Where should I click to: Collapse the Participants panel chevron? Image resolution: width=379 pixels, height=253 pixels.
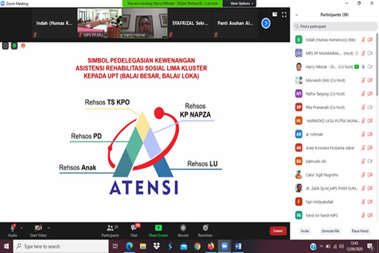pos(297,15)
